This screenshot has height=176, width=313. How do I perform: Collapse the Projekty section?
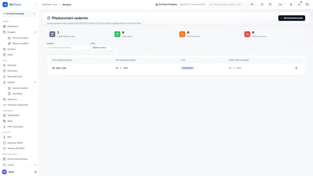[x=35, y=32]
